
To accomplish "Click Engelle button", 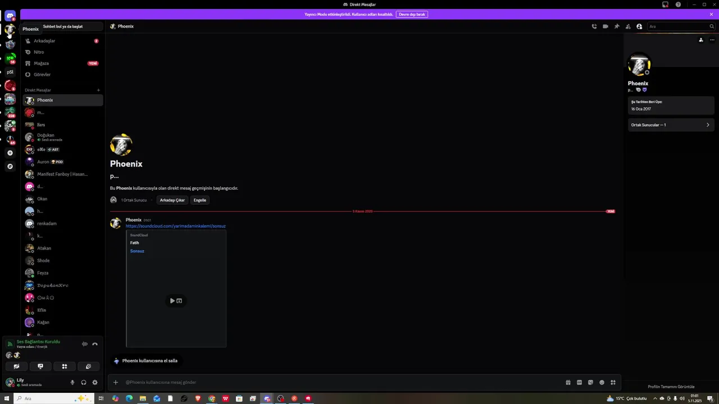I will click(x=200, y=200).
